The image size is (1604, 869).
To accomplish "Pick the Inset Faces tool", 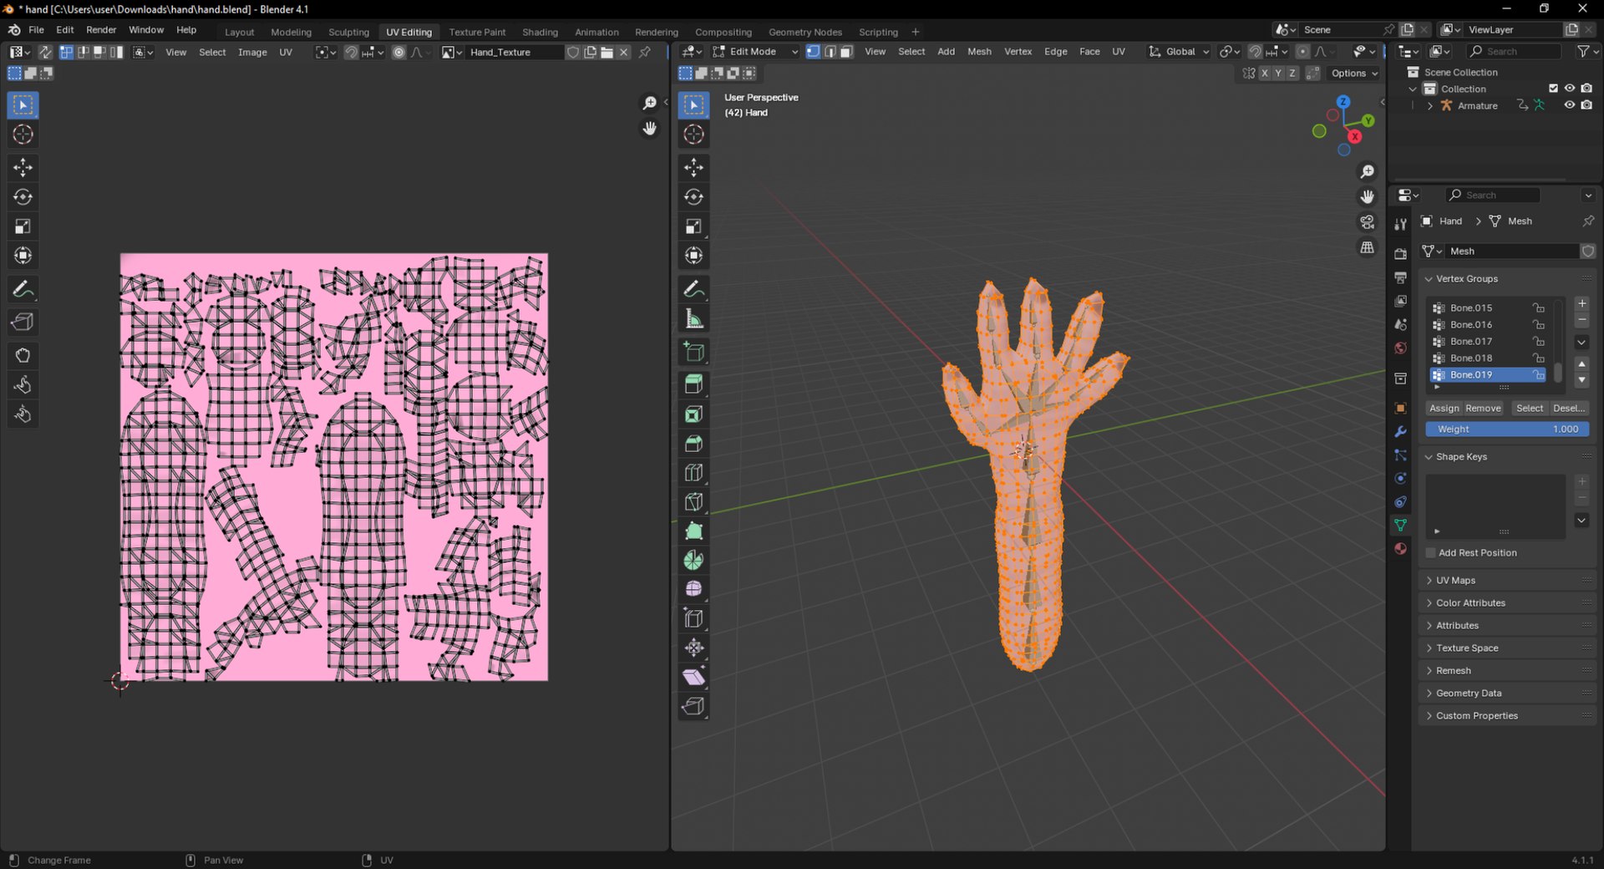I will tap(693, 414).
